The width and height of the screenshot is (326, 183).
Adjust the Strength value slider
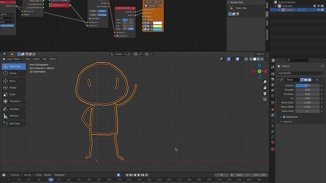coord(307,90)
